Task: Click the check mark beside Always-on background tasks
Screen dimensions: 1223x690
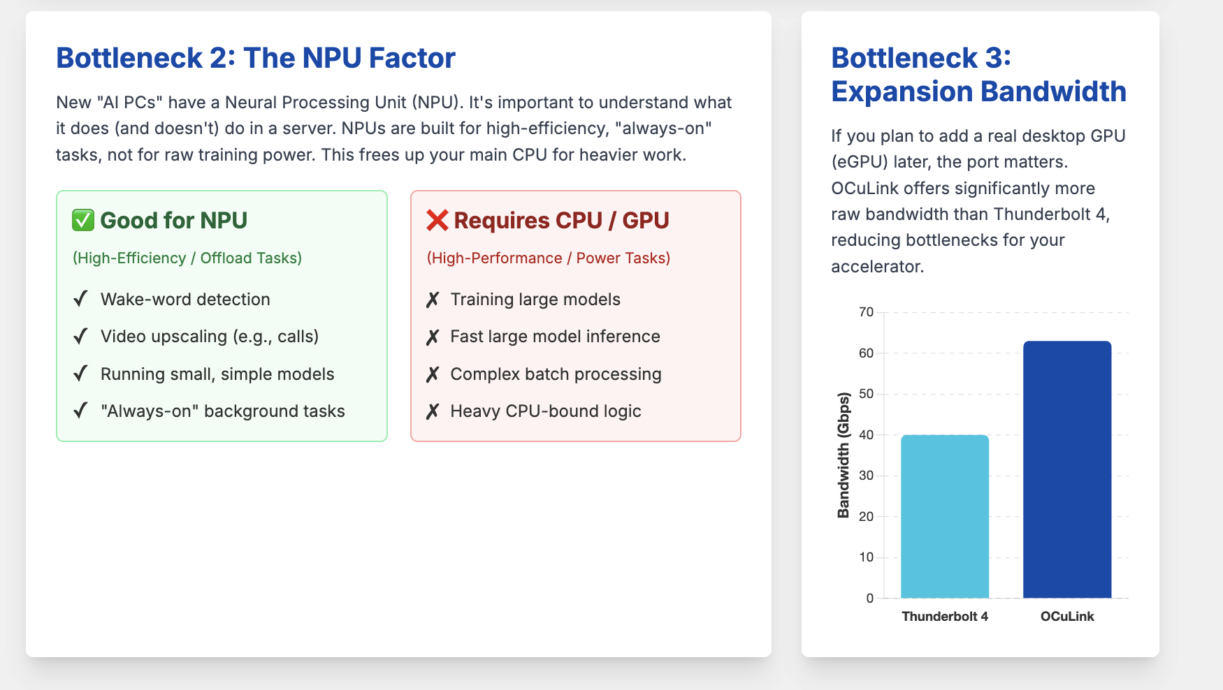Action: click(80, 411)
